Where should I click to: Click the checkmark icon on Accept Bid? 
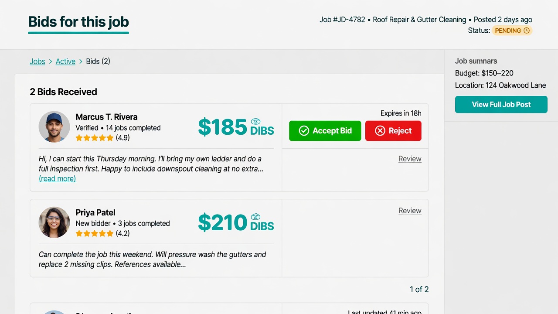304,131
